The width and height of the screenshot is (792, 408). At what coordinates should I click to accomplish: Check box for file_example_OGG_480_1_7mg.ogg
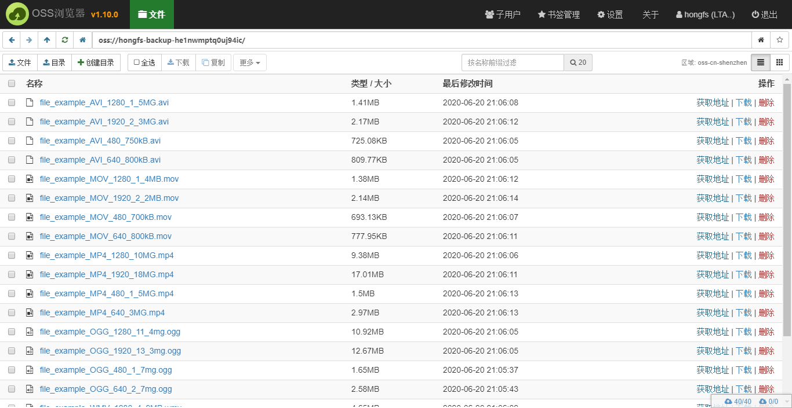[x=12, y=370]
